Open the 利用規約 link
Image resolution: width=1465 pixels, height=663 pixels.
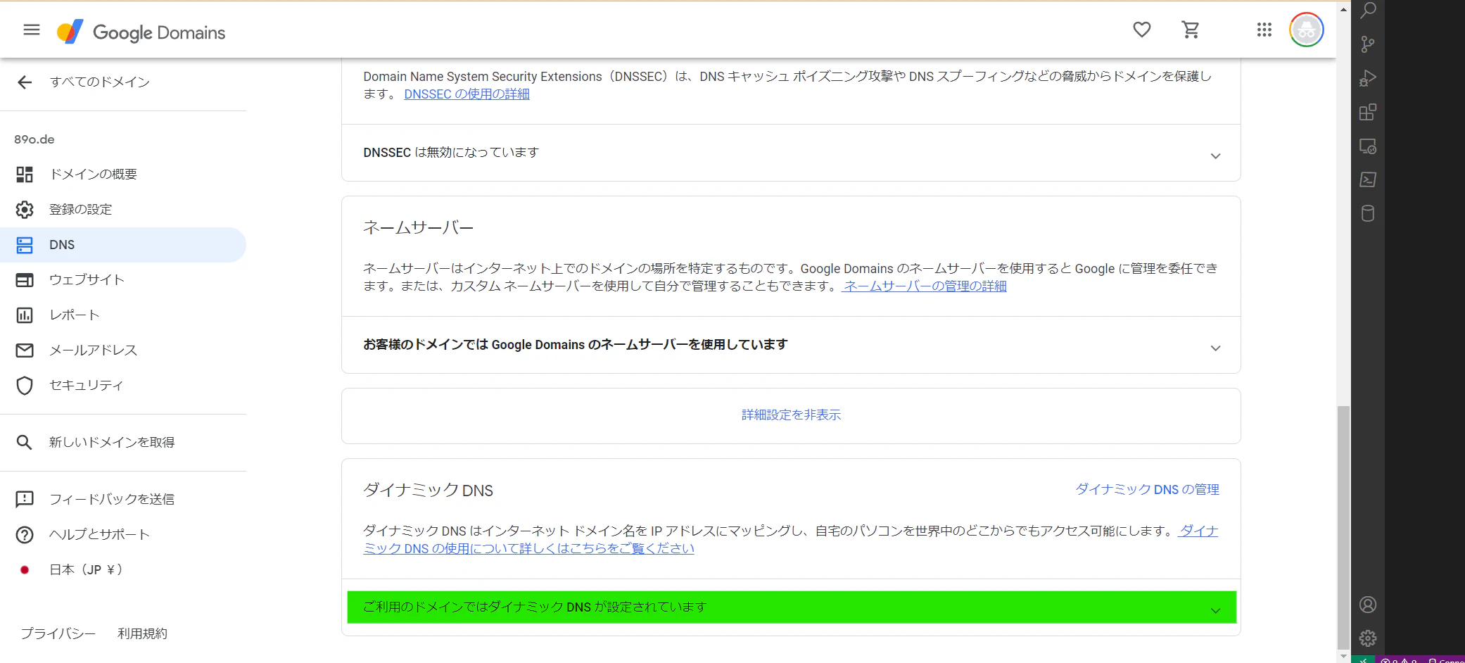point(142,633)
